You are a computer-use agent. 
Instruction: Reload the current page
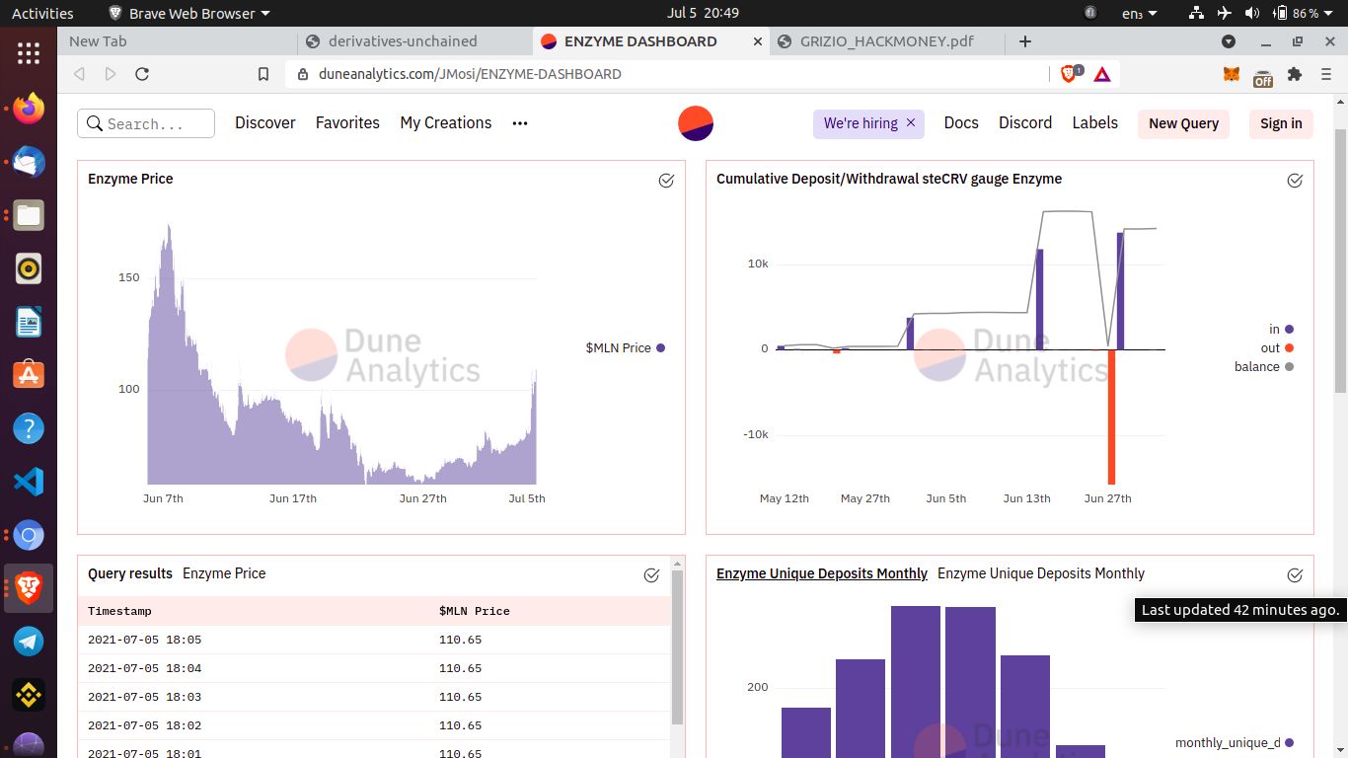coord(142,74)
